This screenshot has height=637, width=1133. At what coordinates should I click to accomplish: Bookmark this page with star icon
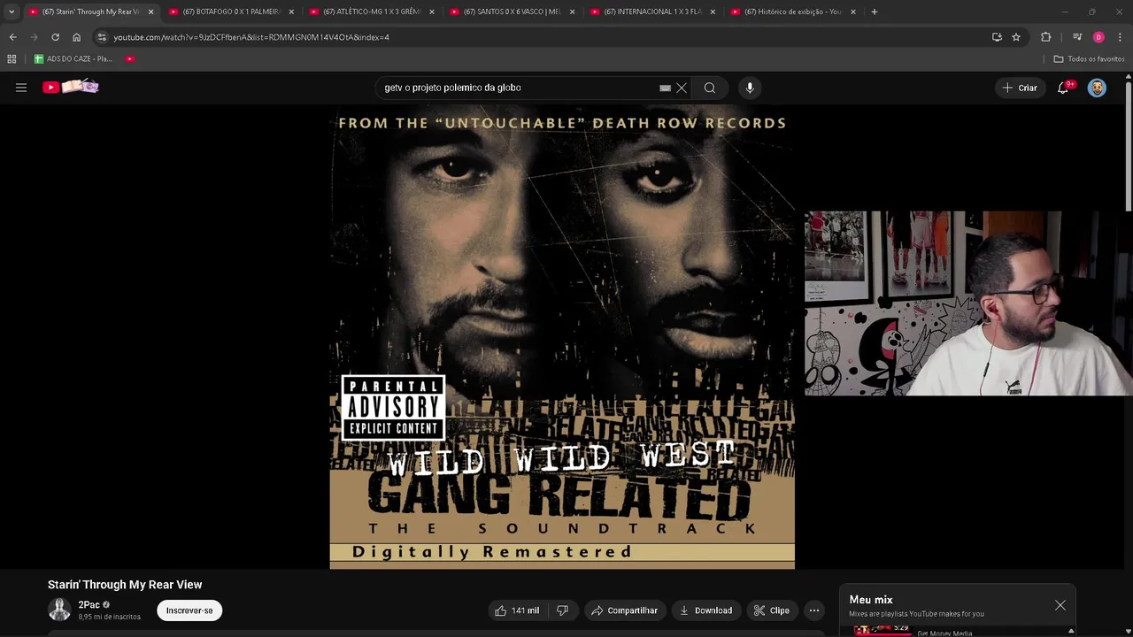pyautogui.click(x=1016, y=37)
